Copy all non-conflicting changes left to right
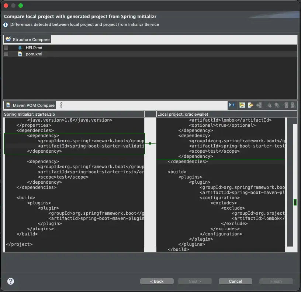Viewport: 301px width, 292px height. [x=242, y=105]
